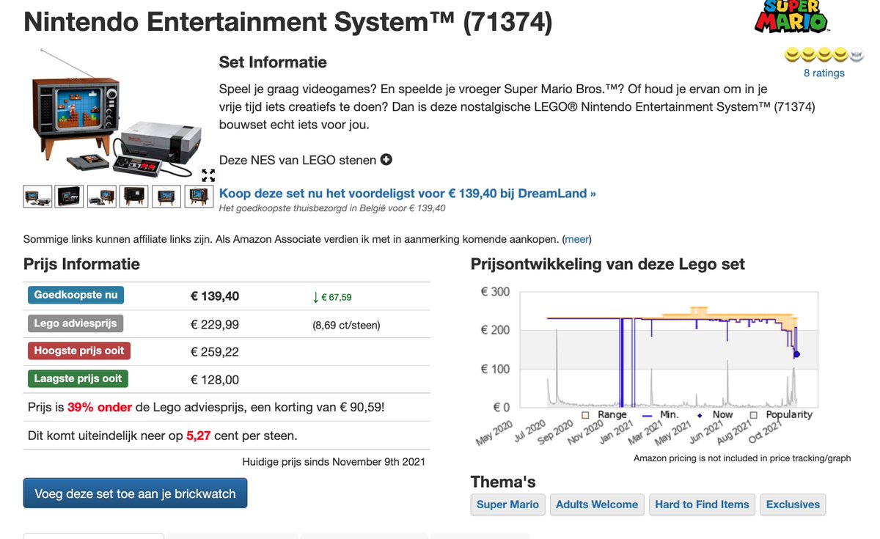The height and width of the screenshot is (539, 880).
Task: Click '(8,69 ct/steen)' text
Action: point(346,325)
